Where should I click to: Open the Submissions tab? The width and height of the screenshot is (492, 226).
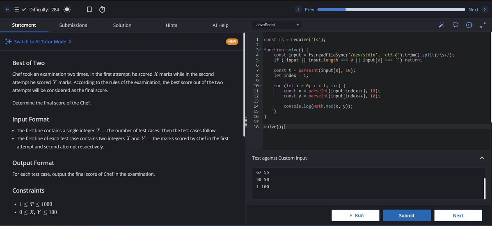click(x=73, y=25)
